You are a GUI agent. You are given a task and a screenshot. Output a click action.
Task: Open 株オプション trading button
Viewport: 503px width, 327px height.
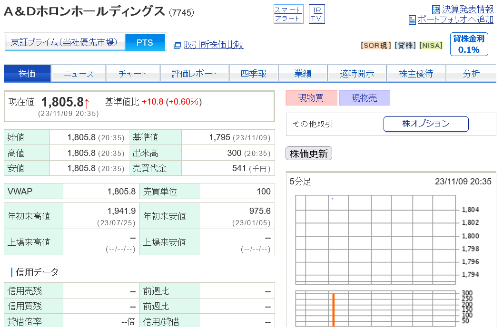click(426, 124)
